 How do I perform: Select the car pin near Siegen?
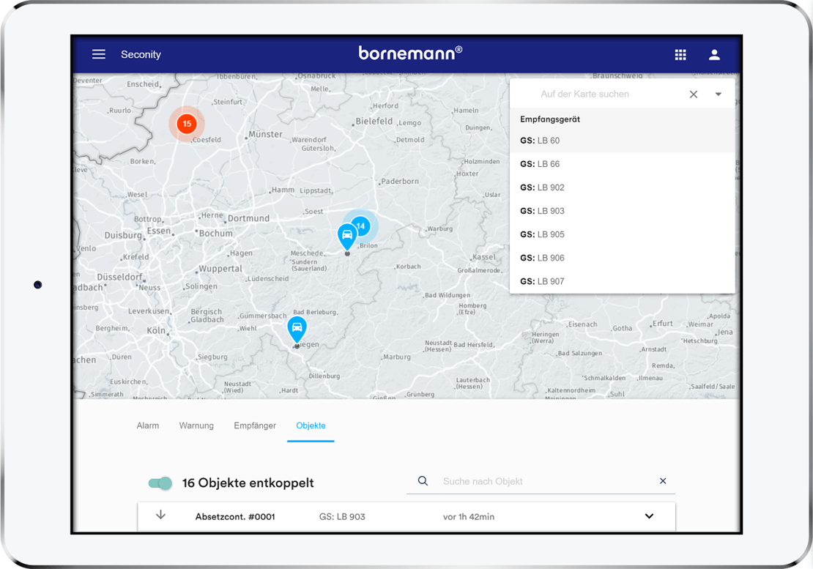(x=297, y=330)
